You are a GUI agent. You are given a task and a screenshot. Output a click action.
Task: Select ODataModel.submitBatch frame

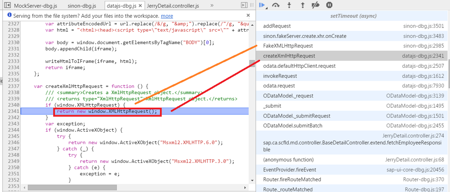pyautogui.click(x=352, y=126)
